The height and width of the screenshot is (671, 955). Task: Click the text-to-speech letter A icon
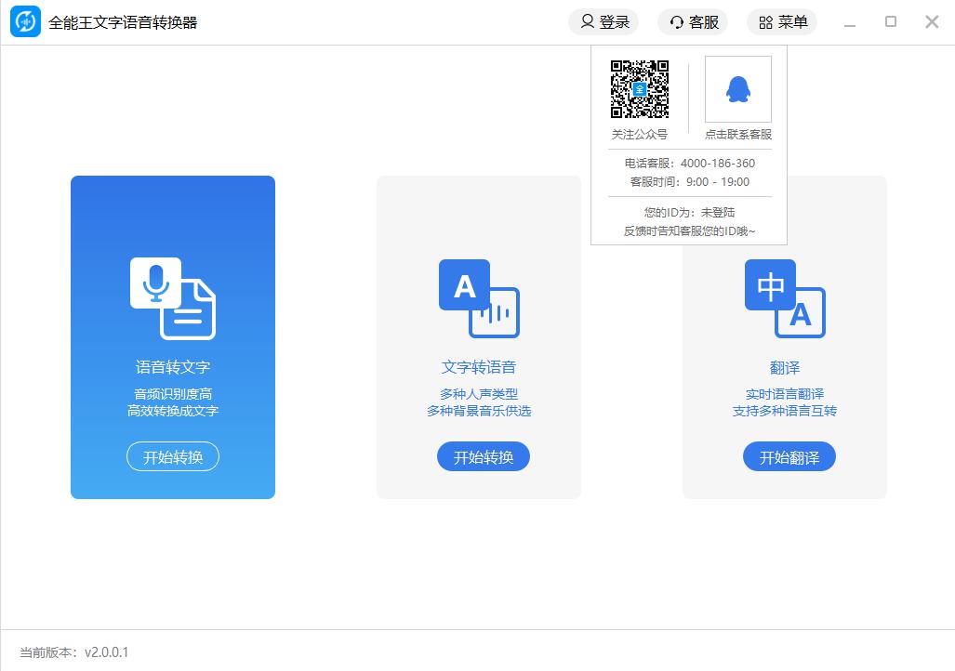(478, 297)
